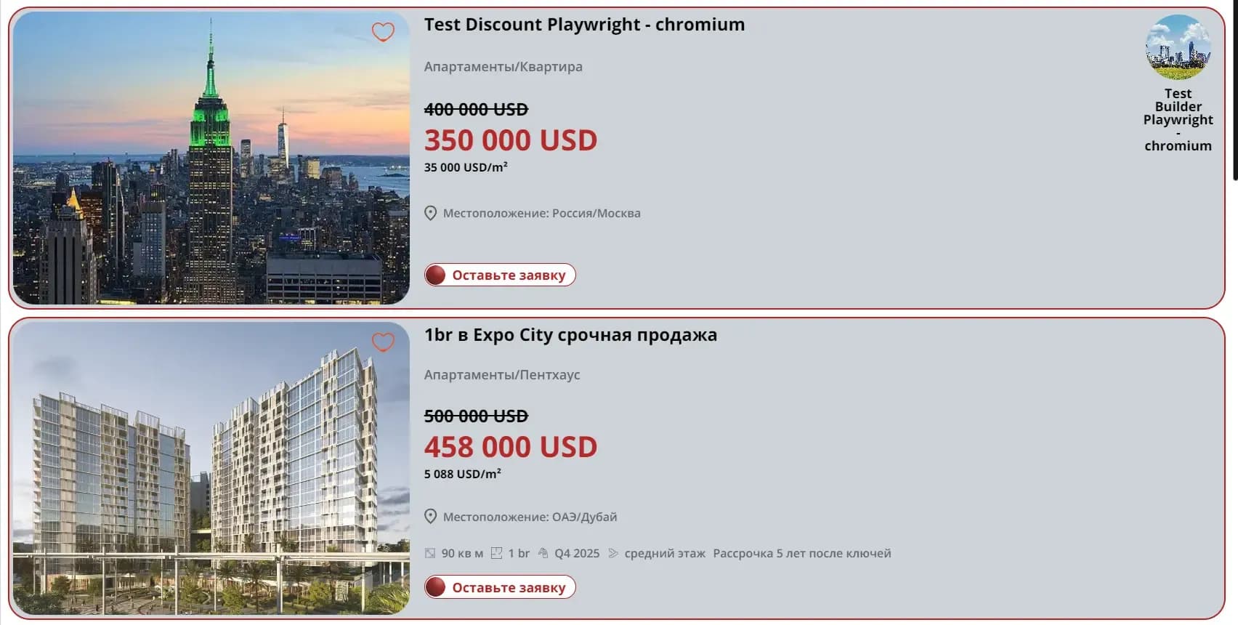This screenshot has height=625, width=1238.
Task: Open the 1br в Expo City срочная продажа listing
Action: pos(571,335)
